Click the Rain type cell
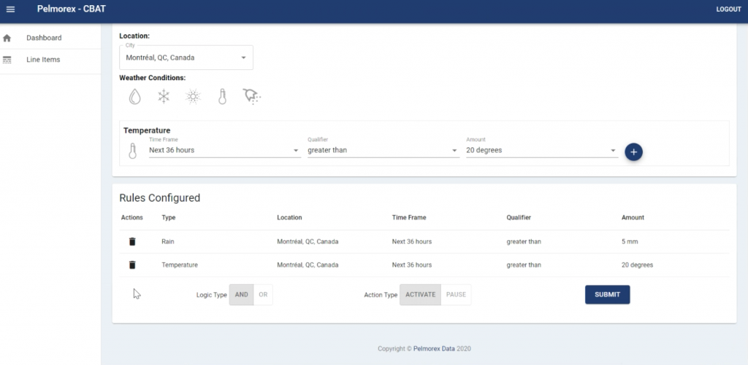Image resolution: width=748 pixels, height=365 pixels. tap(168, 242)
